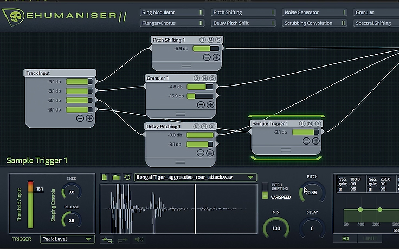Mute the Sample Trigger 1 node (M)
Screen dimensions: 399x249
310,123
